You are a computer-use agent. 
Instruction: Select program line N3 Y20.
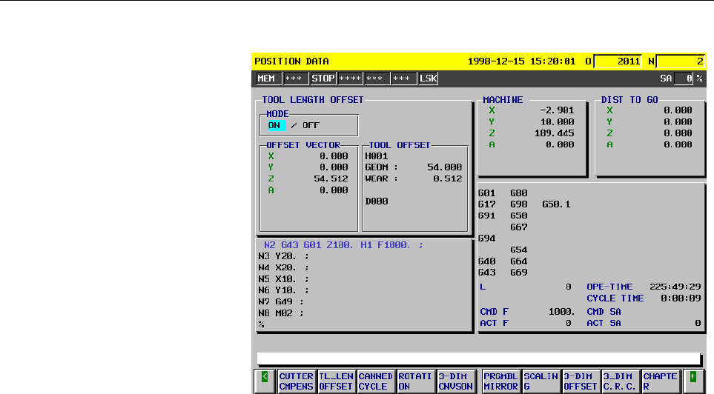pyautogui.click(x=283, y=256)
